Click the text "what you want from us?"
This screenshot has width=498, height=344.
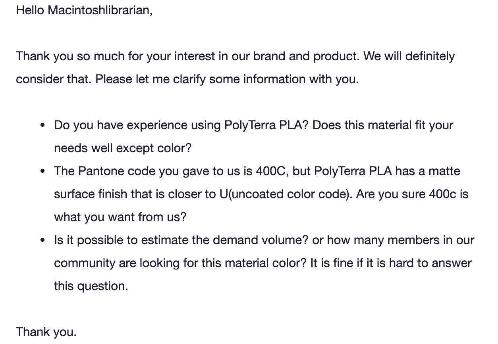click(120, 217)
